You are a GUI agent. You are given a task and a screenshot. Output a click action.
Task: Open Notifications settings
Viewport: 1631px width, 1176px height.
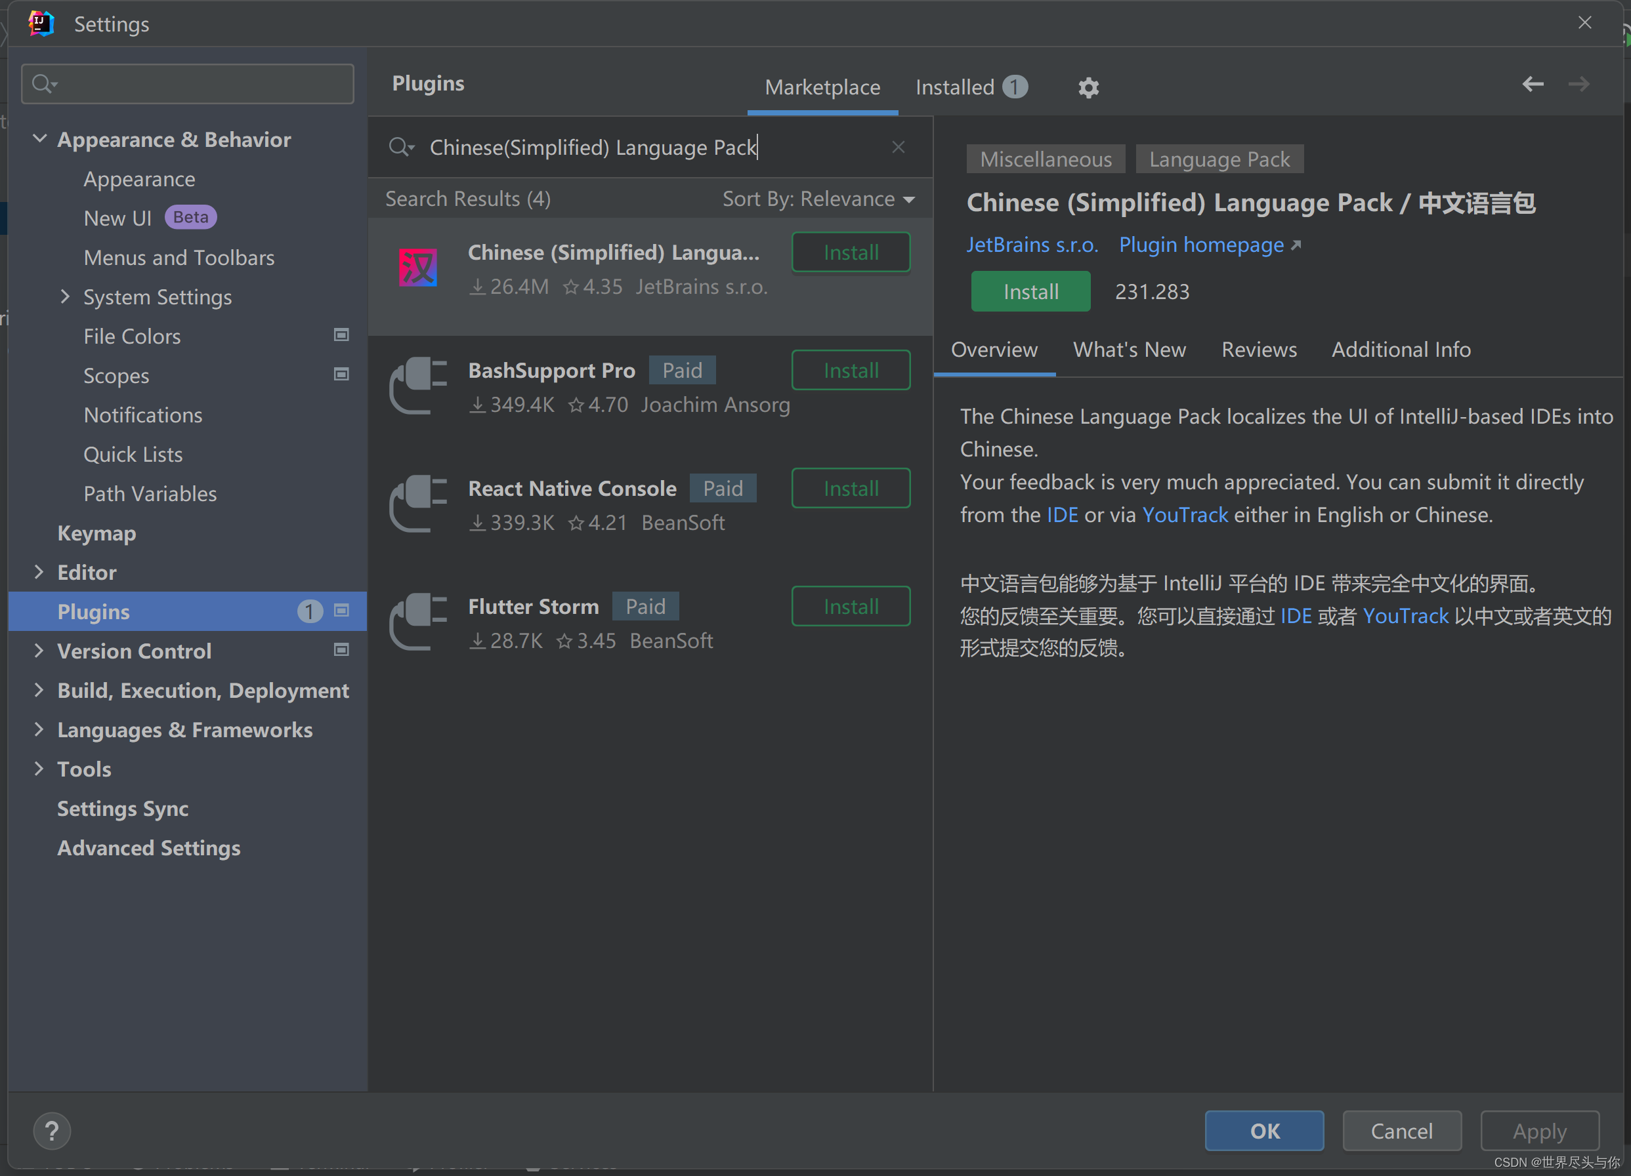tap(143, 415)
